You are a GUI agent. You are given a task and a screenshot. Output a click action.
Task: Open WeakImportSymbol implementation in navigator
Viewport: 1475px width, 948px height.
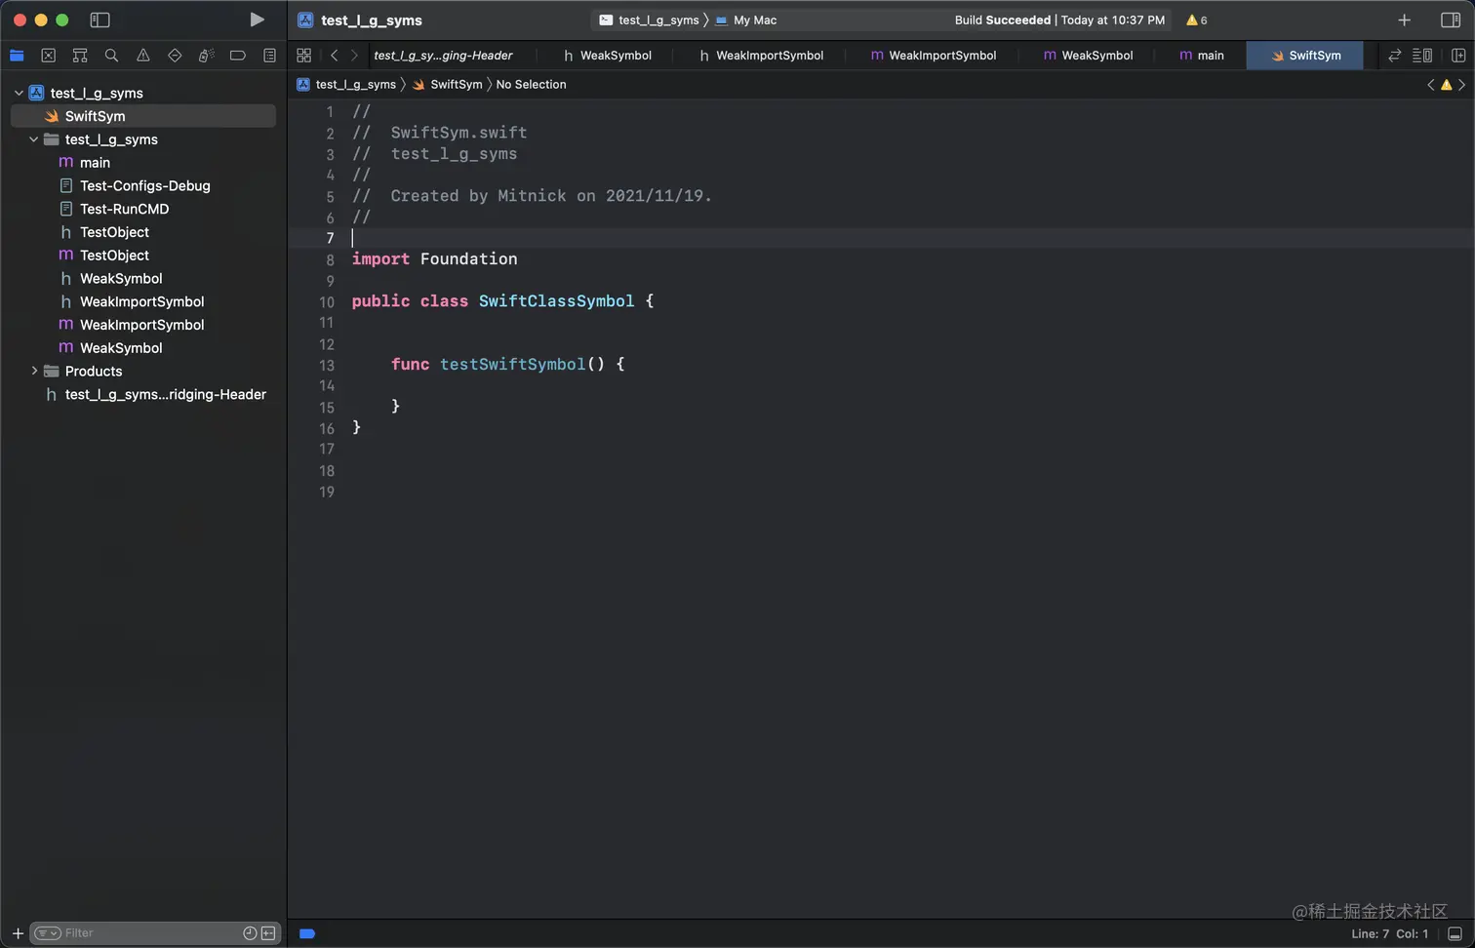143,325
